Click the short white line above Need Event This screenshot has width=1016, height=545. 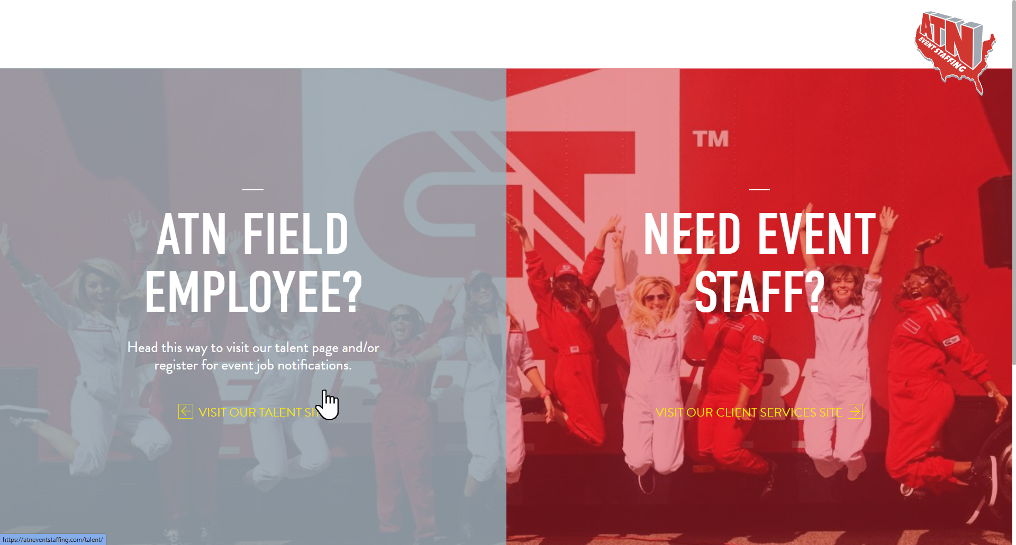759,189
